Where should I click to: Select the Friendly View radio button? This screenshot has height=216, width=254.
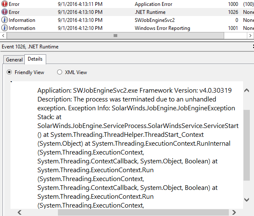(9, 72)
